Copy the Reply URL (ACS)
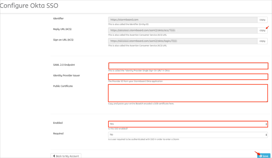 [262, 30]
